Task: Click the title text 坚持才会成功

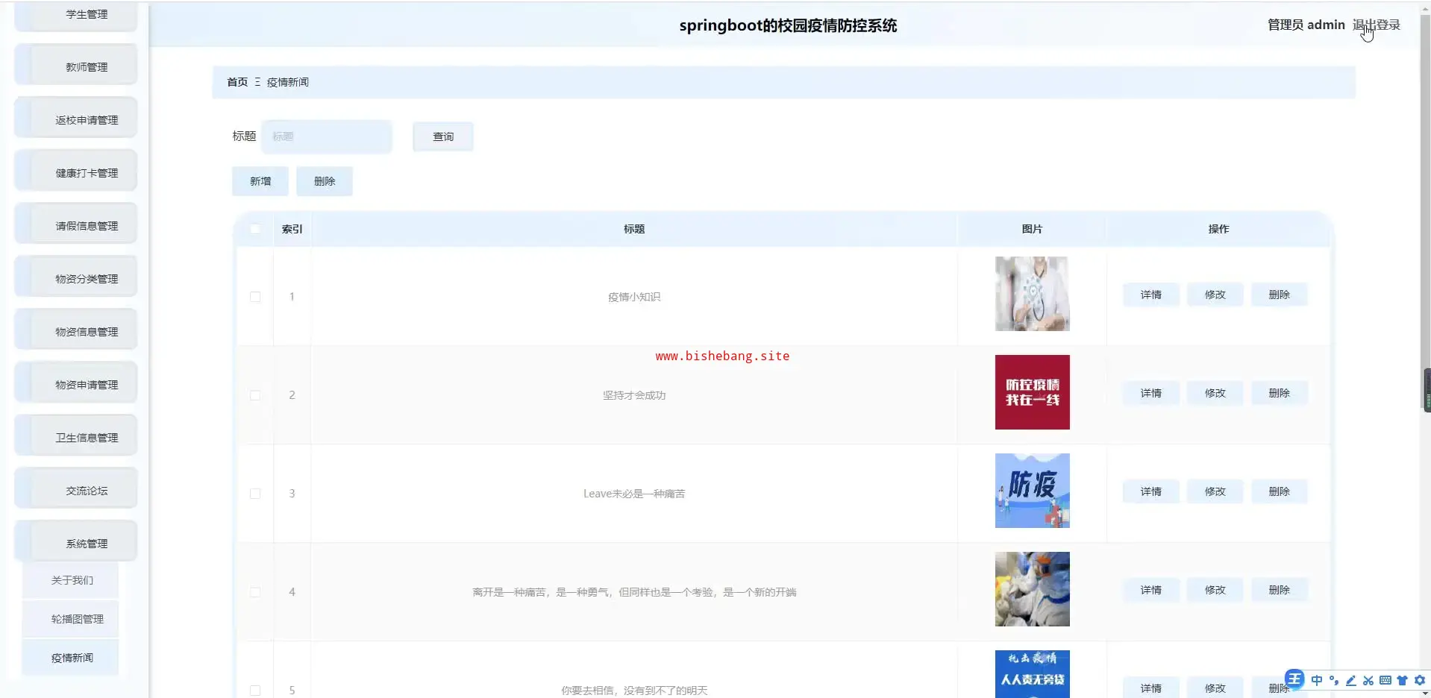Action: (x=634, y=395)
